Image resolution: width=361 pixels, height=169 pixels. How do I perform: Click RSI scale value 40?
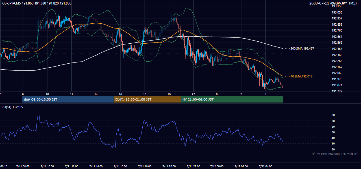point(333,138)
